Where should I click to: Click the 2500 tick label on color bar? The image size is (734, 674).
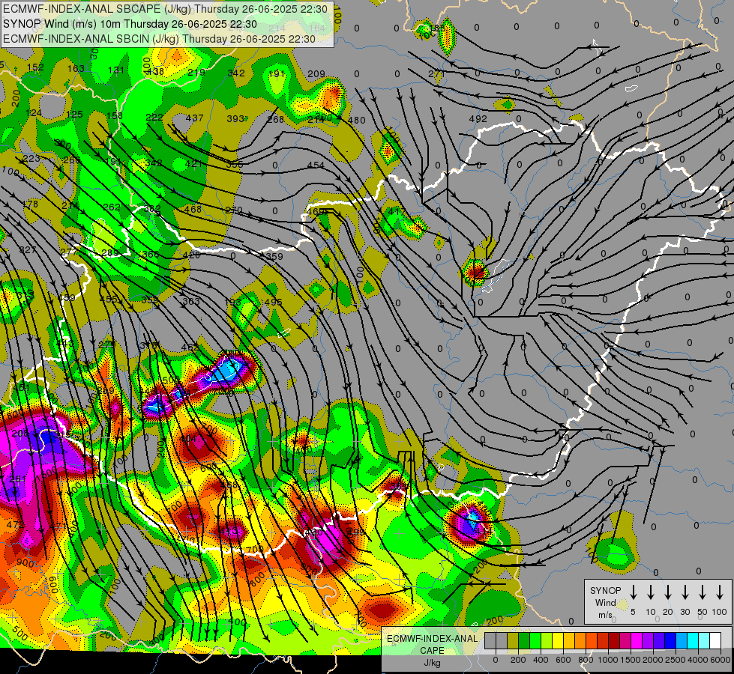point(676,660)
